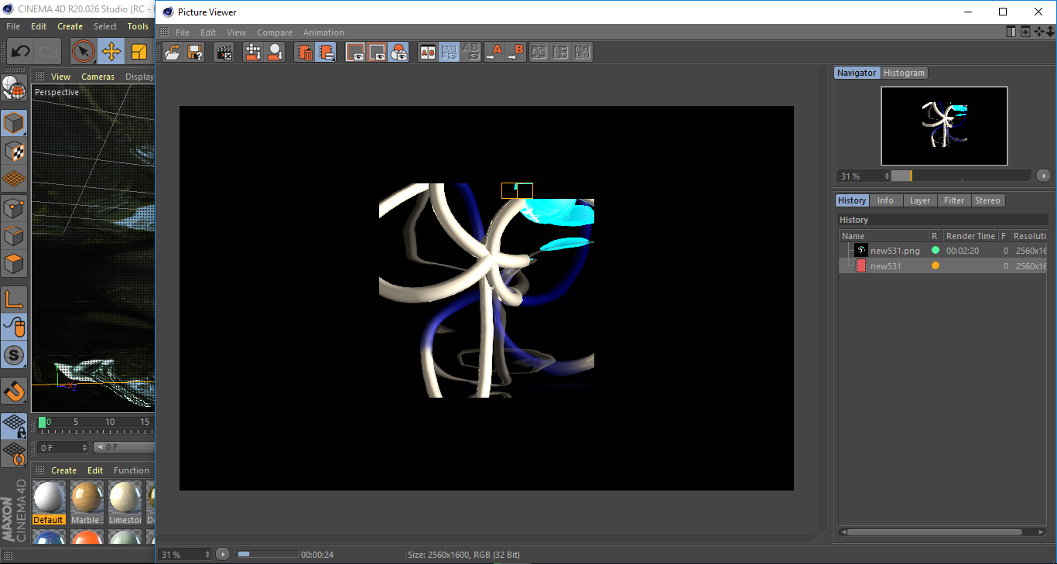Click arrow button beside bottom zoom field
The height and width of the screenshot is (564, 1057).
coord(223,554)
